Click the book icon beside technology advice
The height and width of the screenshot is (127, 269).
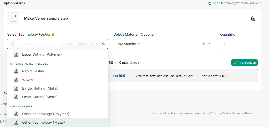click(210, 3)
